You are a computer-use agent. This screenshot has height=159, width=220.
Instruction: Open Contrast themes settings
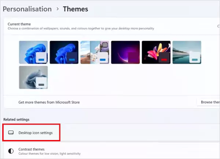[111, 151]
